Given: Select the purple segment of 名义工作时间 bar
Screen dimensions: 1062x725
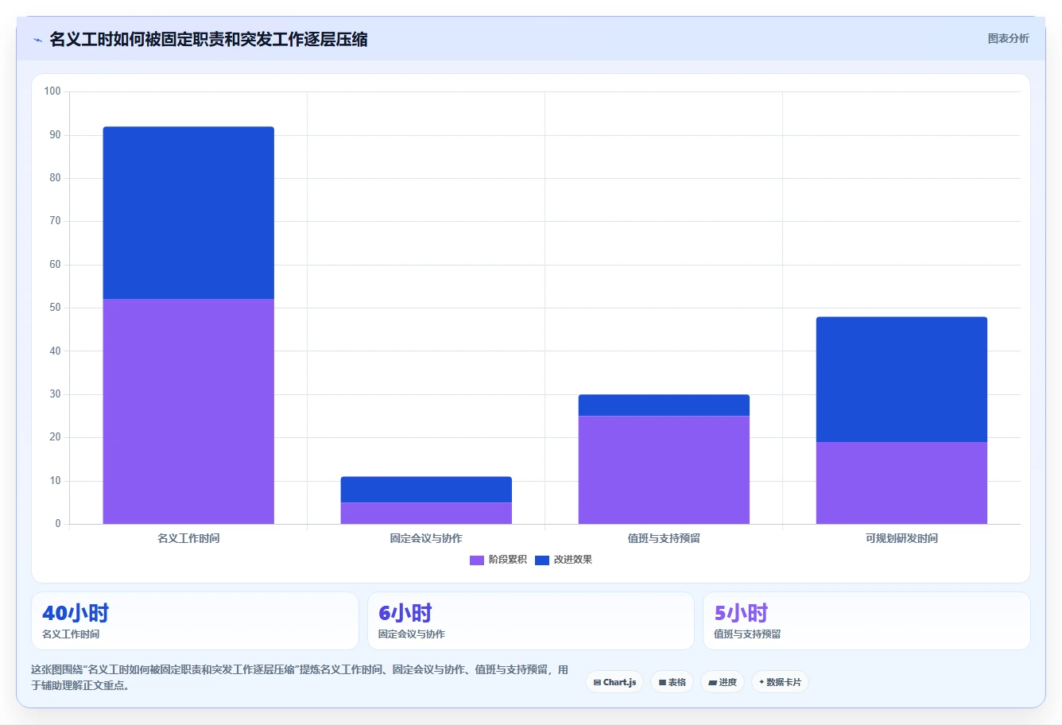Looking at the screenshot, I should coord(188,411).
